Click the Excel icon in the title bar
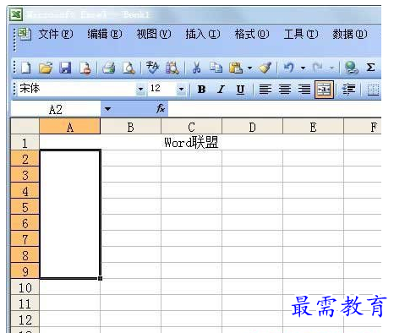The height and width of the screenshot is (333, 394). (x=16, y=14)
